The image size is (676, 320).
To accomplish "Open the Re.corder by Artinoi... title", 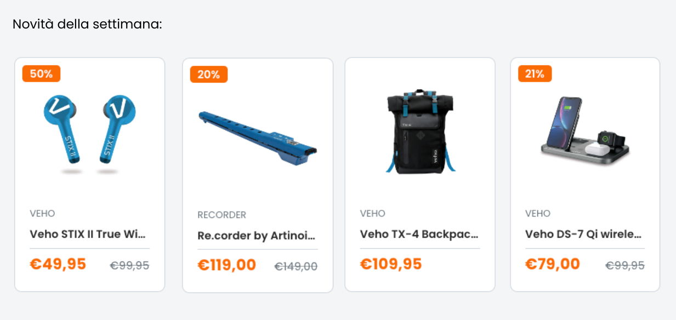I will tap(257, 236).
